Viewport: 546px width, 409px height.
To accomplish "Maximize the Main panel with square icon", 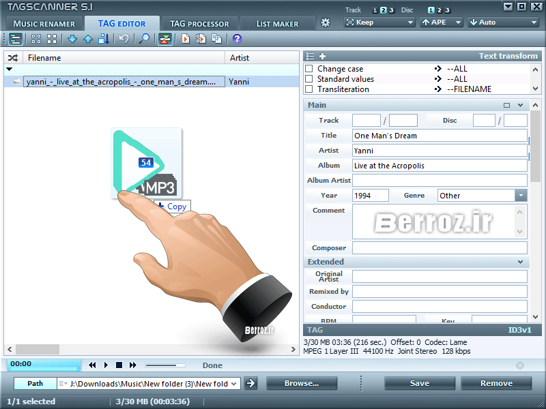I will 506,106.
